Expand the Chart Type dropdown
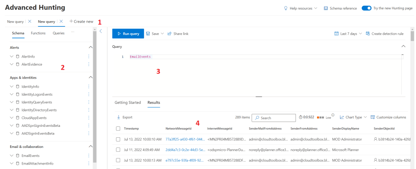 353,117
